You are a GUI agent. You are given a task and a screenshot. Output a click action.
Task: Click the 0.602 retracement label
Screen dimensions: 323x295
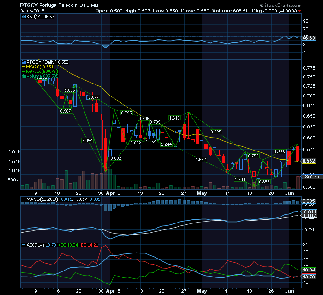pyautogui.click(x=116, y=158)
